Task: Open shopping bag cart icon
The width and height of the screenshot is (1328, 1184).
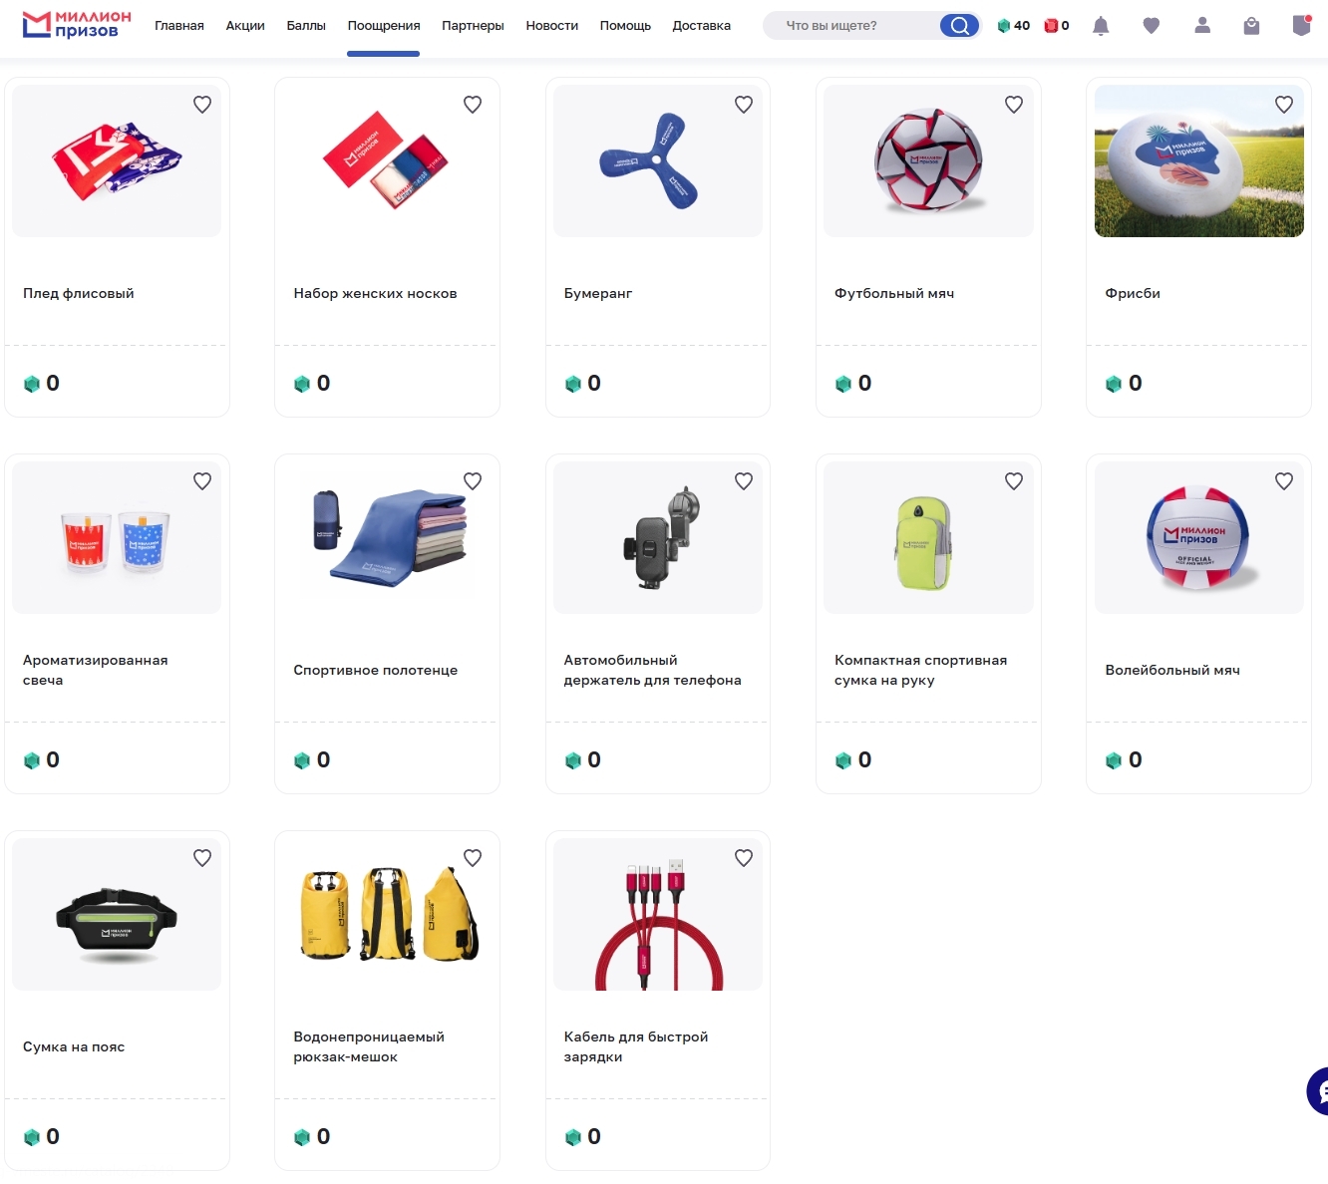Action: click(x=1251, y=26)
